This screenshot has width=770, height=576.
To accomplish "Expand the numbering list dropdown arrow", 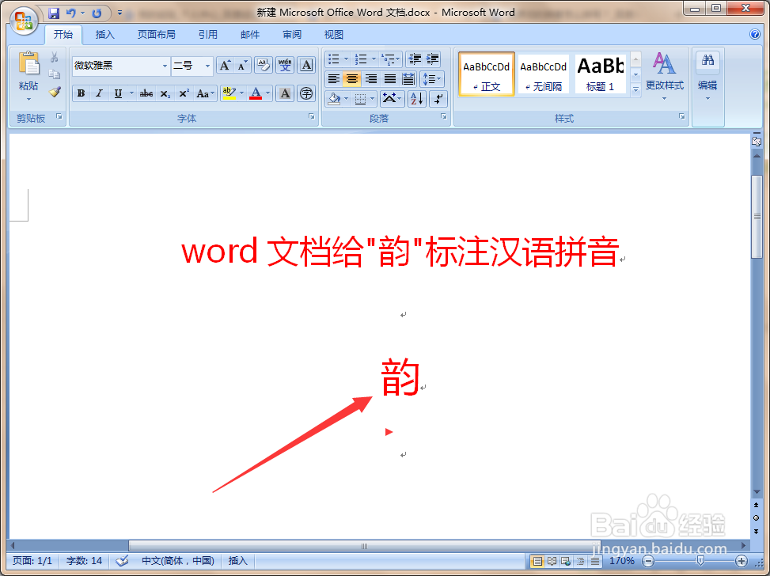I will pos(374,59).
